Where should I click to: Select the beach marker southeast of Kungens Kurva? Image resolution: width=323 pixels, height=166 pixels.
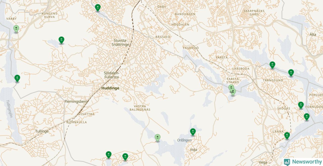point(61,40)
